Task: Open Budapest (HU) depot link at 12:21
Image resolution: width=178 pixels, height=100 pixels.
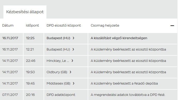Action: tap(58, 49)
